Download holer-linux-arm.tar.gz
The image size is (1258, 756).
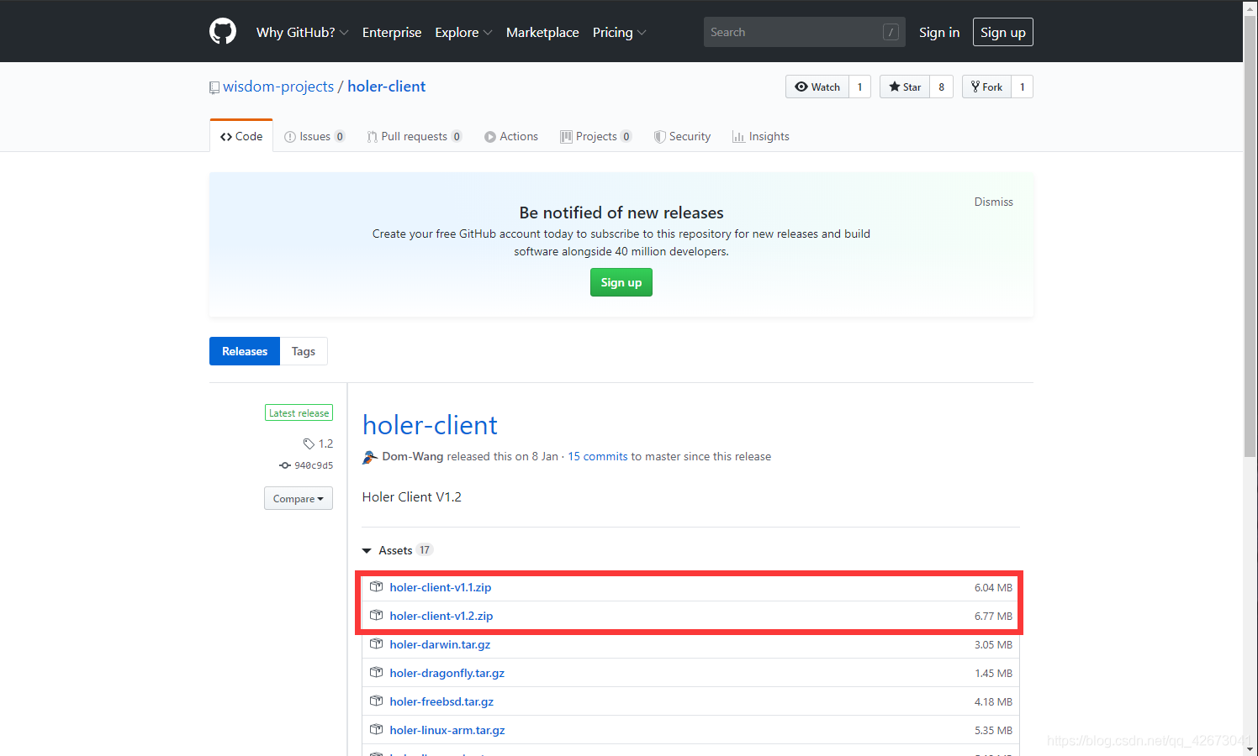coord(447,730)
